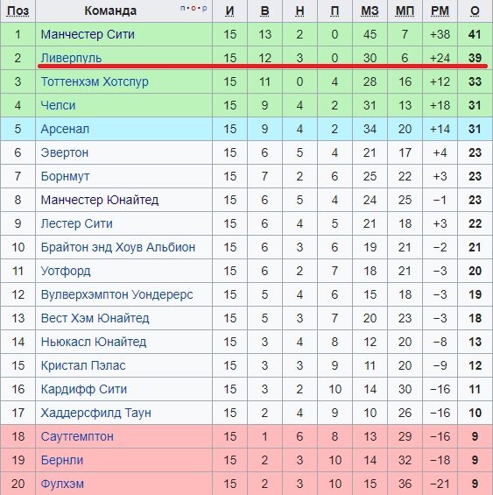Open the Ливерпуль team link
This screenshot has width=493, height=495.
tap(71, 58)
